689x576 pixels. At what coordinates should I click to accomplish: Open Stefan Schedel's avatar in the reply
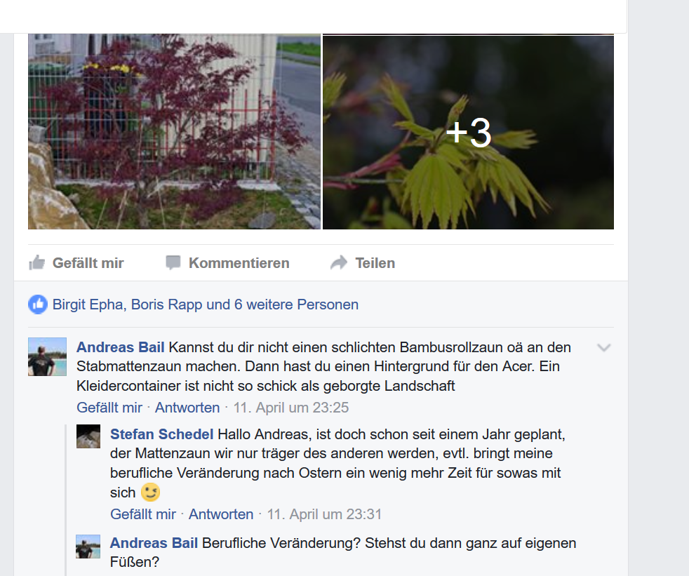[x=88, y=436]
